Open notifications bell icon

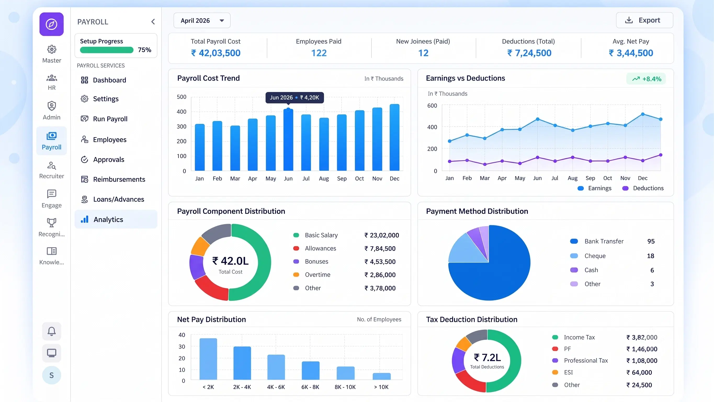point(52,331)
